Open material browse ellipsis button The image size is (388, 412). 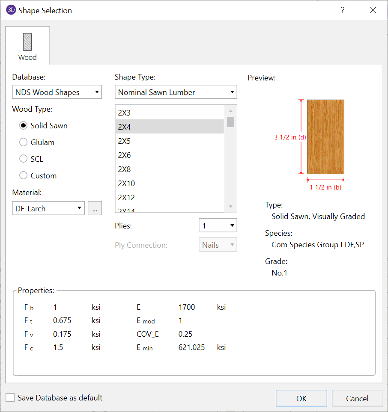coord(95,208)
